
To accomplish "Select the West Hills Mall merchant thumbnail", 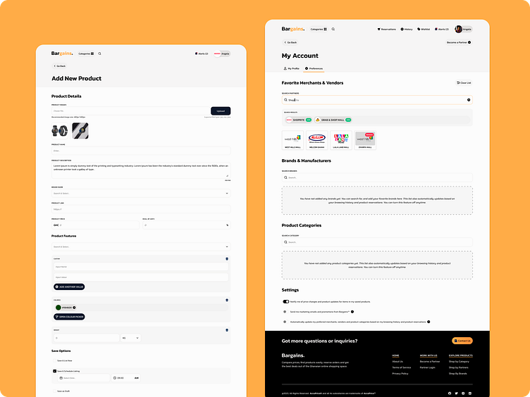I will coord(292,140).
